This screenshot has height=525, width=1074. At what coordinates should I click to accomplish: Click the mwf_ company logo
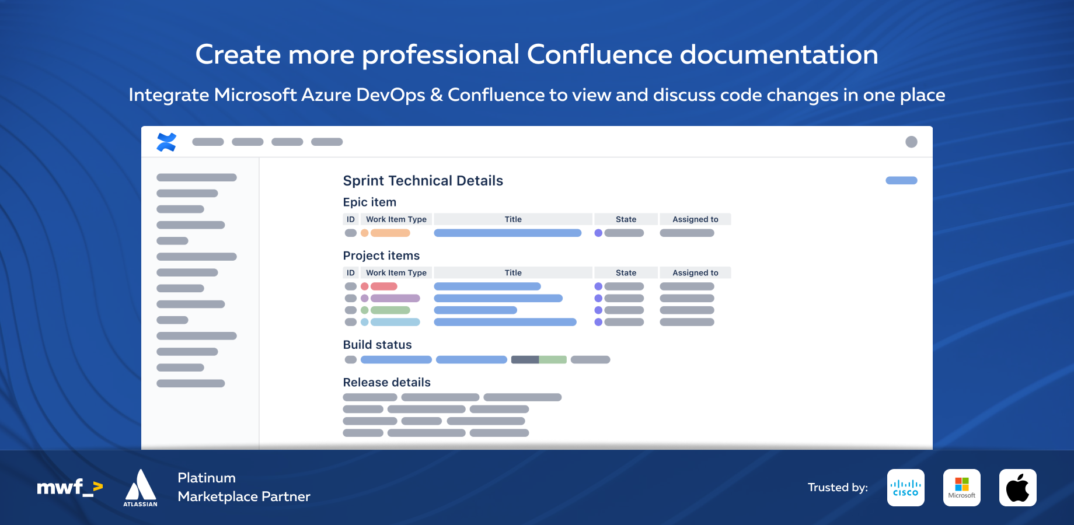coord(70,487)
